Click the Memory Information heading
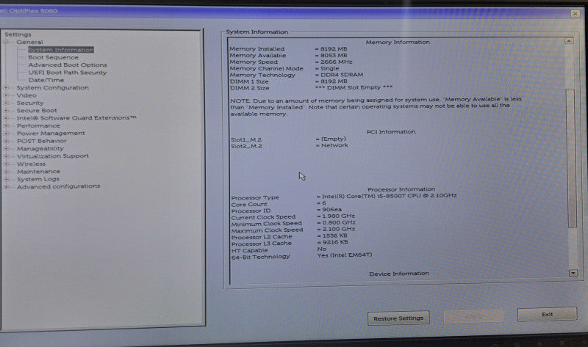The height and width of the screenshot is (347, 588). [x=398, y=43]
